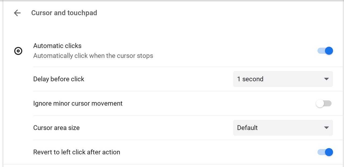Click the Automatic clicks label
The image size is (344, 167).
57,46
